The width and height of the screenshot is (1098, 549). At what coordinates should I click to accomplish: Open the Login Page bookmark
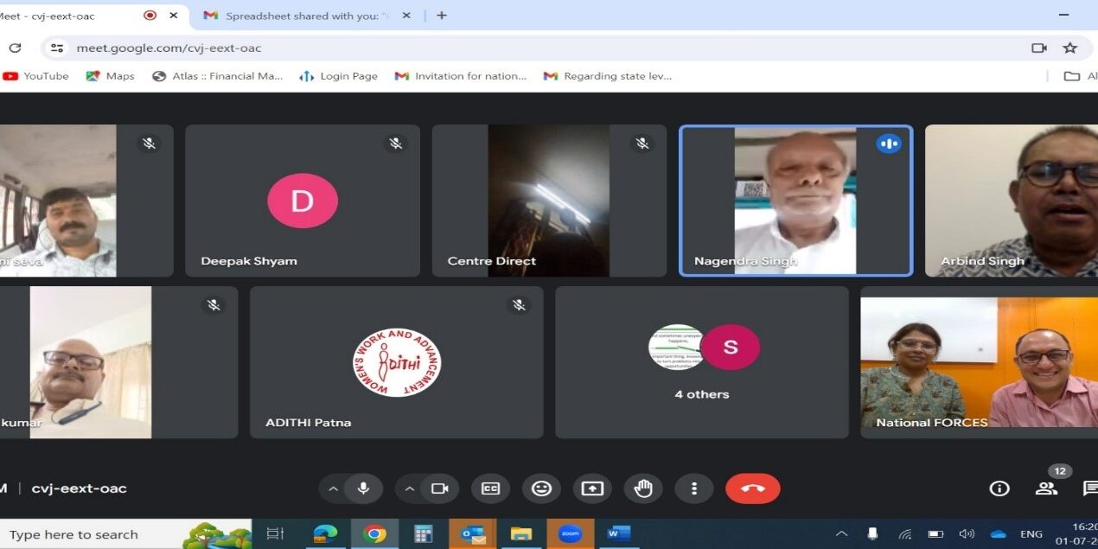point(339,76)
